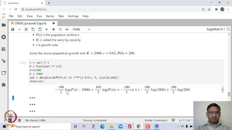Cut selected cells with scissors icon

(x=26, y=29)
